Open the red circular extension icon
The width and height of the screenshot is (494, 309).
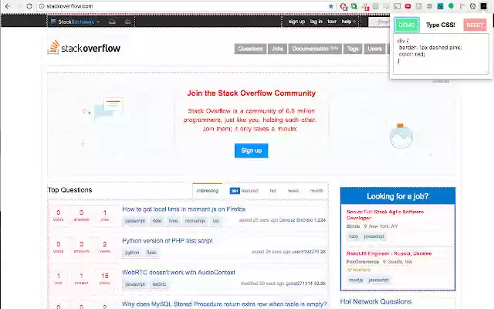[343, 6]
